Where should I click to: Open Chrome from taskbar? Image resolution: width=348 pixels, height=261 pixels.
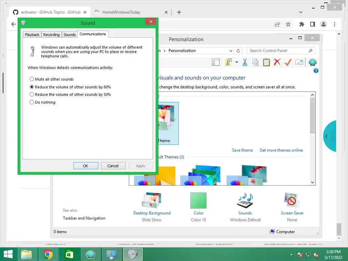(48, 254)
